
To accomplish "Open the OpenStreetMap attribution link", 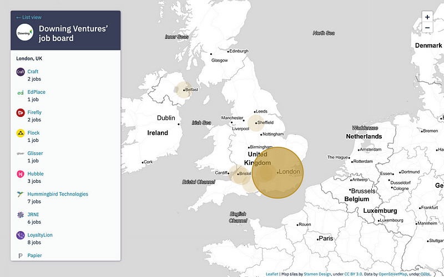I will (392, 274).
